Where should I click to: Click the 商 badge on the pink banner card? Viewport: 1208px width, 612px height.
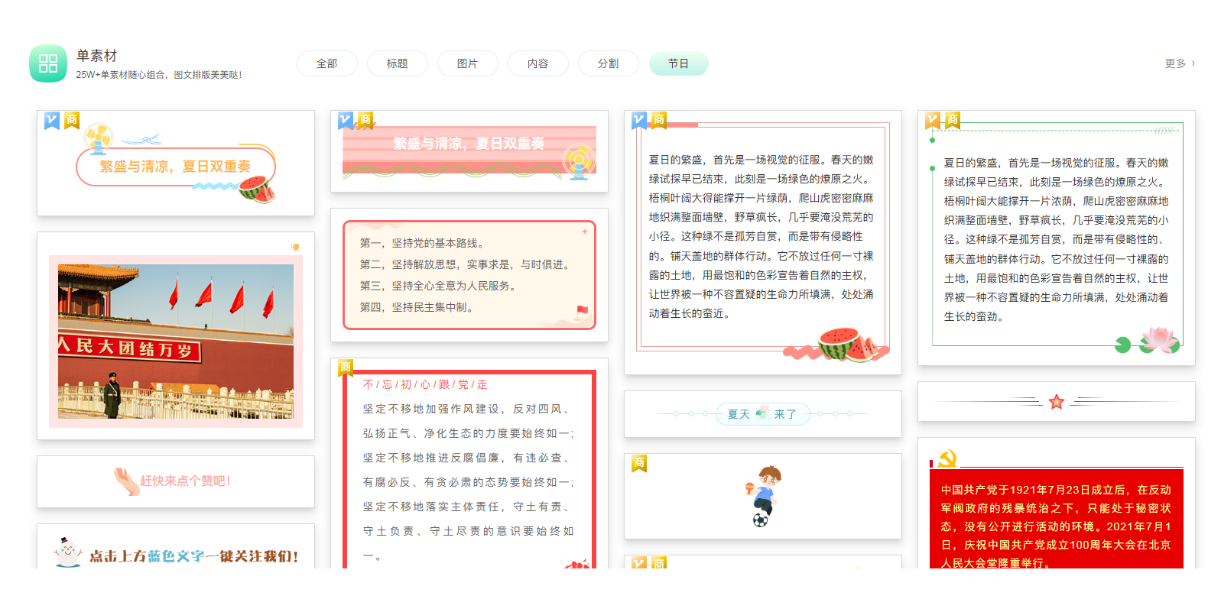coord(365,120)
